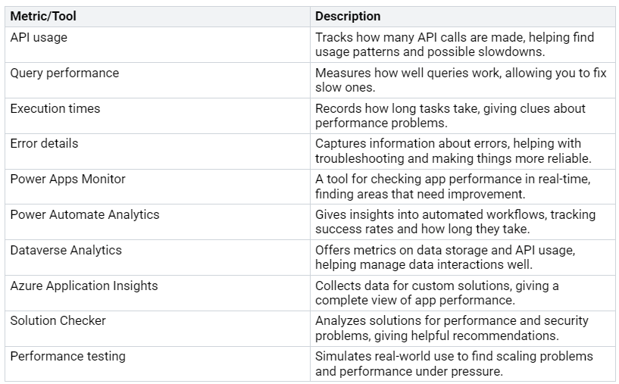This screenshot has width=619, height=384.
Task: Click the description about tracking API calls
Action: [455, 45]
